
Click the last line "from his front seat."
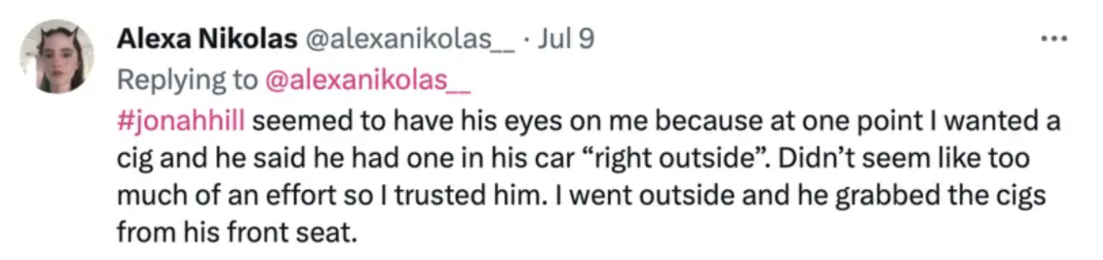tap(237, 233)
